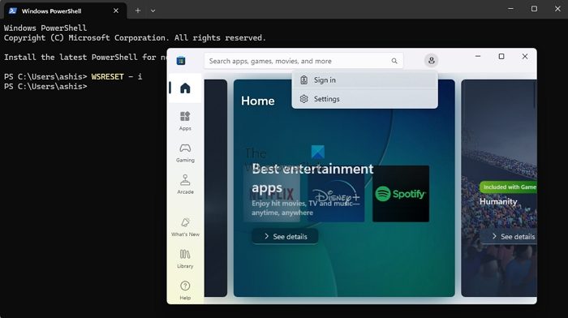The height and width of the screenshot is (318, 568).
Task: Open Help in the Store sidebar
Action: (185, 290)
